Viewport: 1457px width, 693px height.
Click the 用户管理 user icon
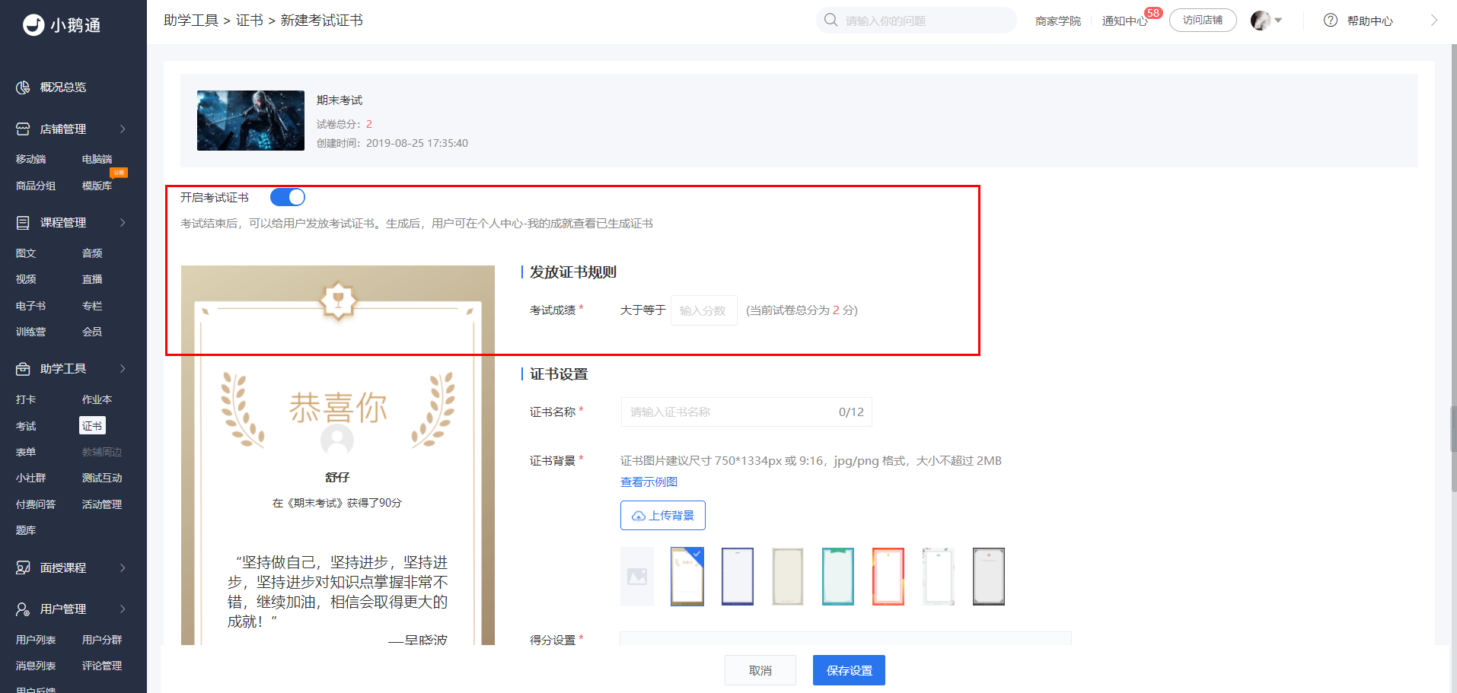pyautogui.click(x=23, y=609)
